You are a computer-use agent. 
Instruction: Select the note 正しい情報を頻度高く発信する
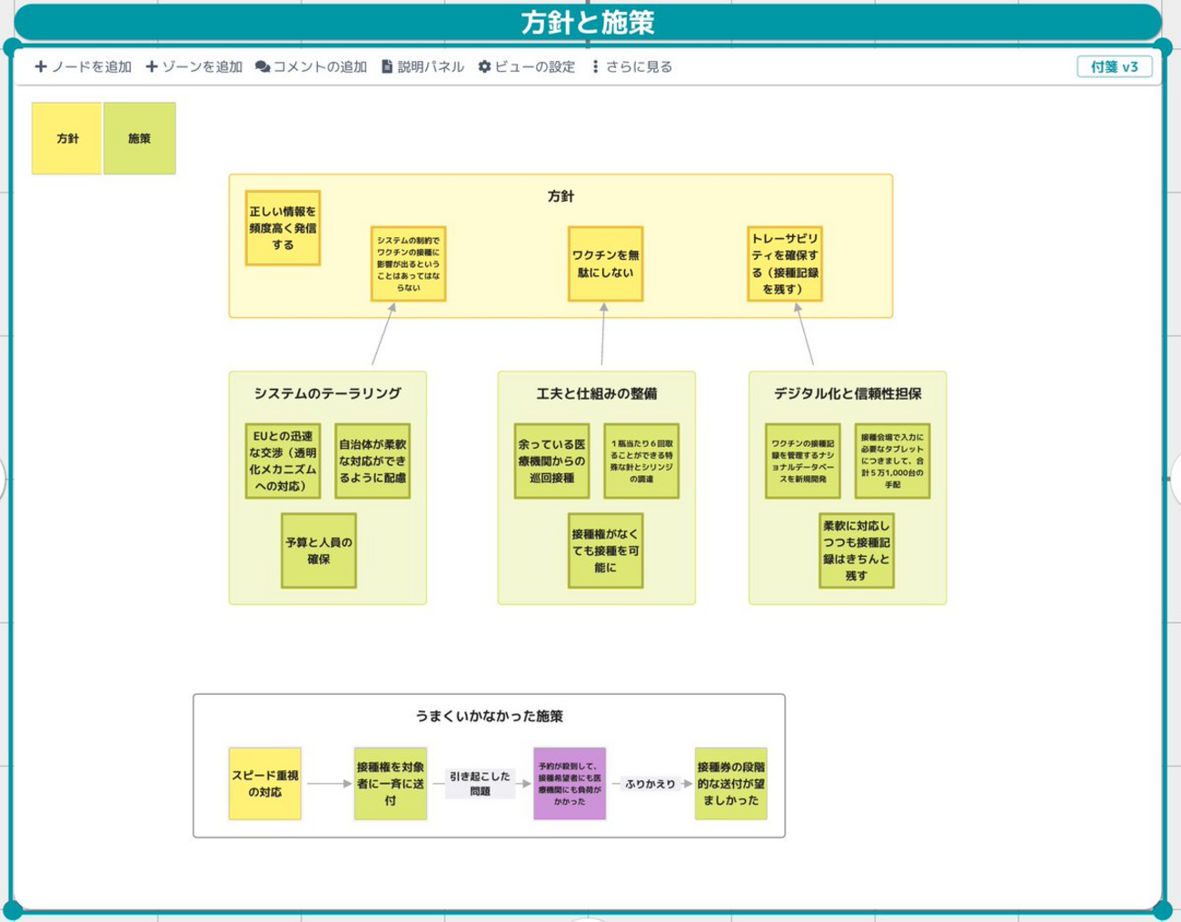(283, 228)
